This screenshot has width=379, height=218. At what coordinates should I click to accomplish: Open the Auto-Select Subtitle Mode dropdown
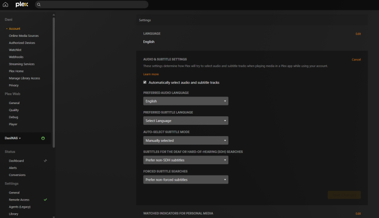coord(186,140)
